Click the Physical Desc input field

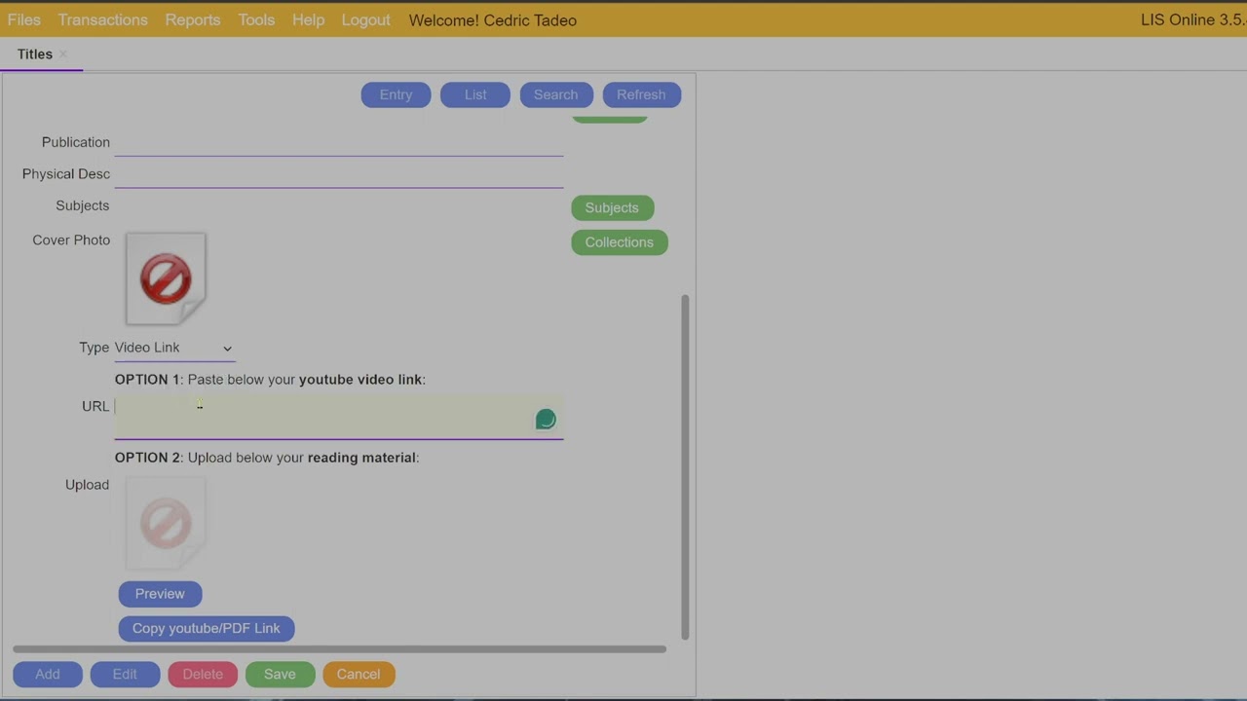coord(339,174)
